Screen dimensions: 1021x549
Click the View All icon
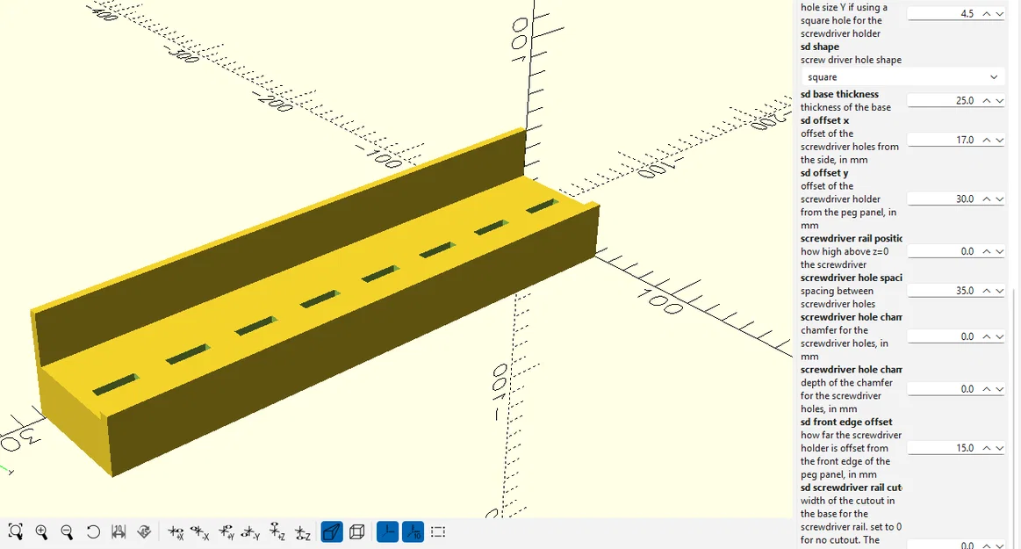[x=16, y=532]
